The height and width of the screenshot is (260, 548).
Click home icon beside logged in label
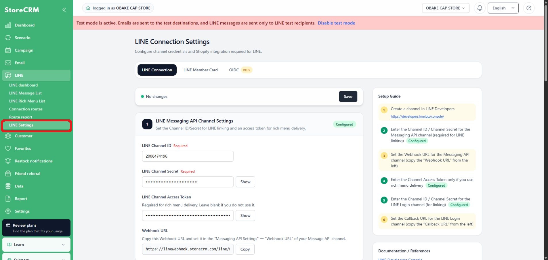click(88, 8)
